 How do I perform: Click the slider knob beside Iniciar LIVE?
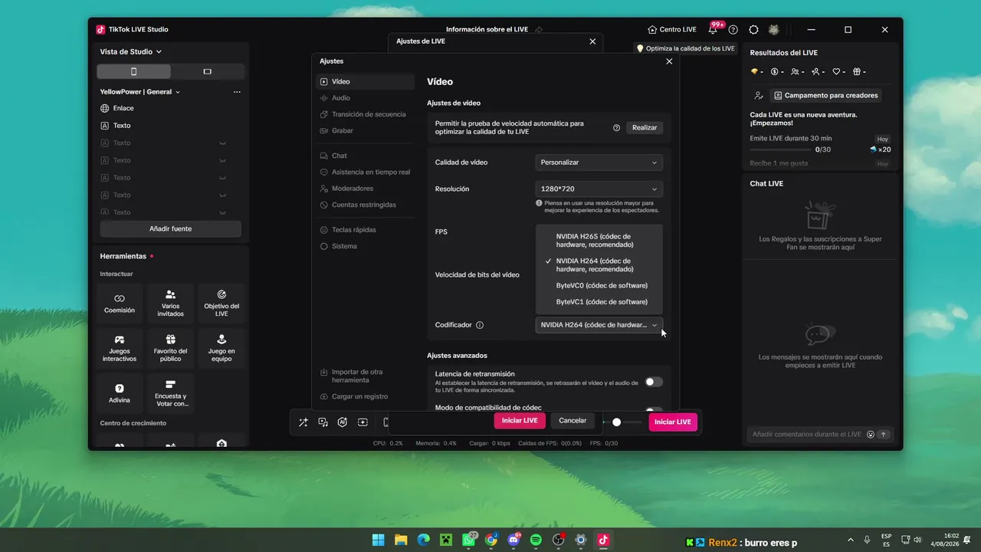coord(616,422)
